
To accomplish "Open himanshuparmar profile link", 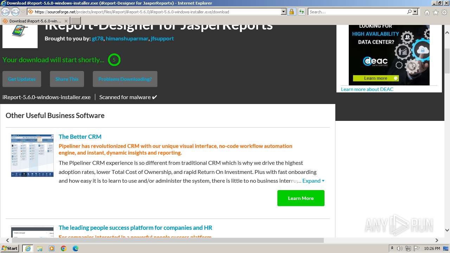I will (127, 38).
